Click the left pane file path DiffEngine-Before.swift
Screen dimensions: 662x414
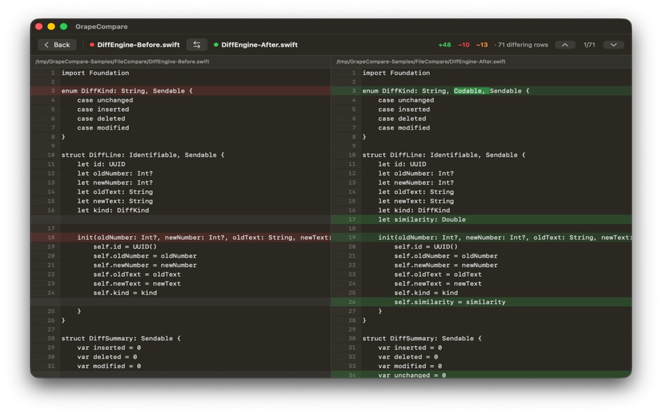click(123, 61)
